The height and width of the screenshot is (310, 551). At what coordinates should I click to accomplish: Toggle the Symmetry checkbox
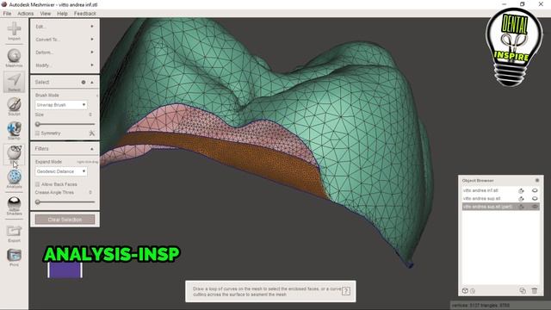37,133
